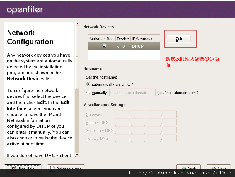Click first Gateway octet field

click(x=122, y=115)
